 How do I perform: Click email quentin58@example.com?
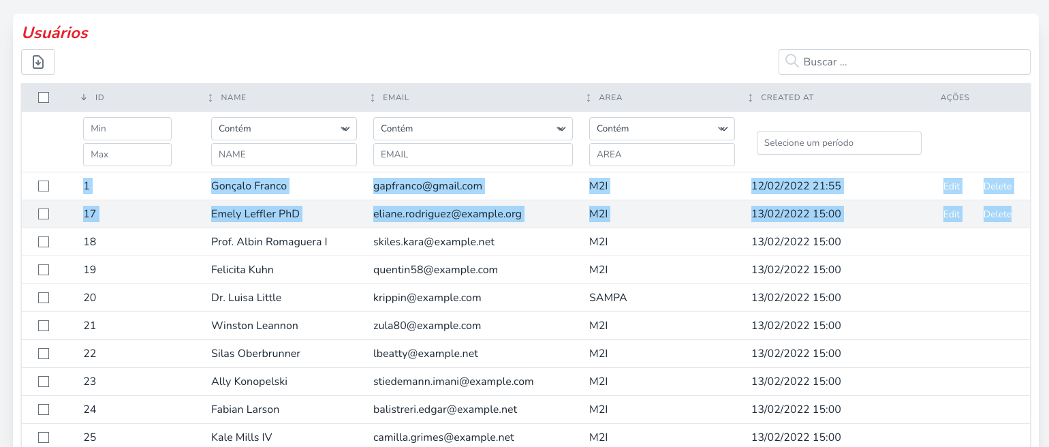click(435, 270)
